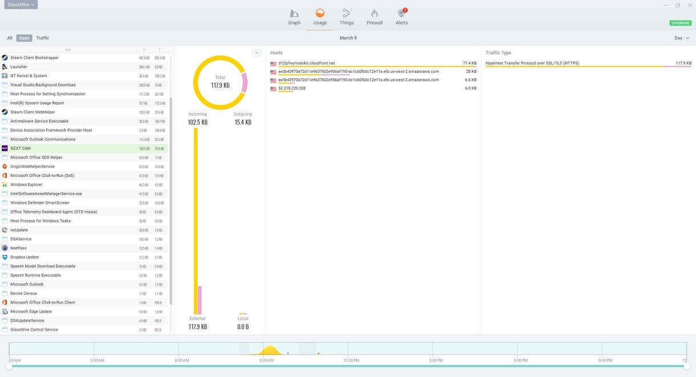Click the Launcher app icon
This screenshot has width=696, height=377.
[x=5, y=67]
